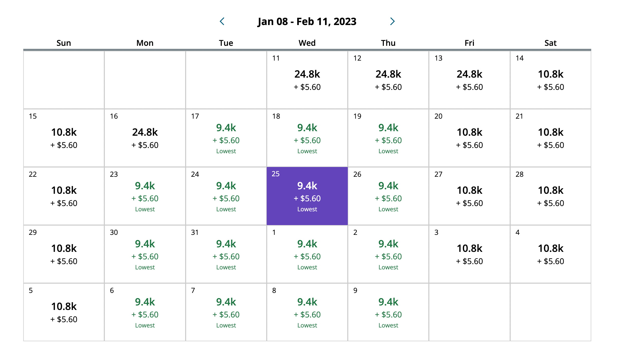Click highlighted January 25 cell

point(307,196)
